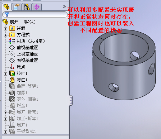Select the 加厚1 feature label
This screenshot has height=139, width=161.
[22, 93]
